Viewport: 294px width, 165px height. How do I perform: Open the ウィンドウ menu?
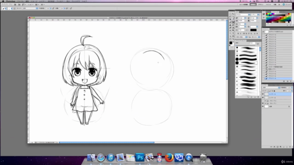coord(76,1)
